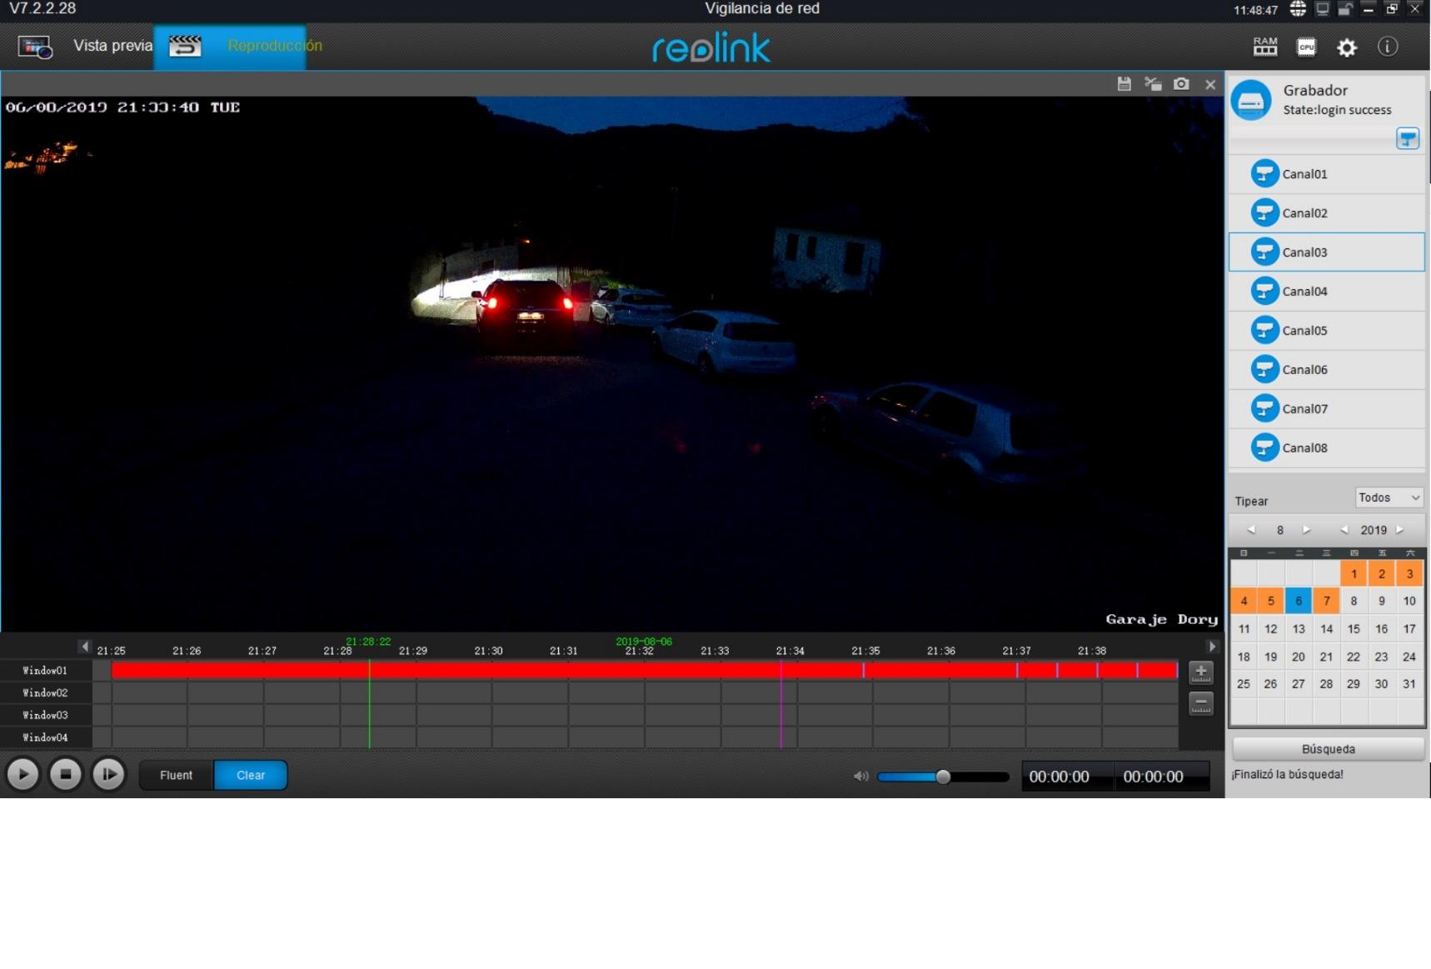Go to next year after 2019
This screenshot has width=1431, height=969.
pyautogui.click(x=1400, y=530)
